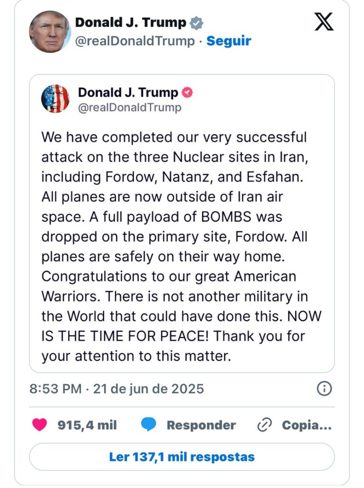Click the blue reply speech bubble icon

click(x=148, y=425)
